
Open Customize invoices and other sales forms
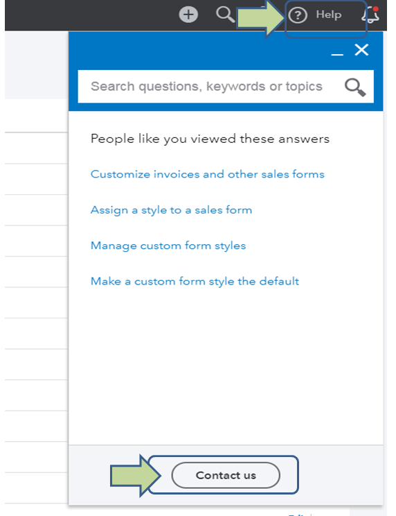(207, 174)
